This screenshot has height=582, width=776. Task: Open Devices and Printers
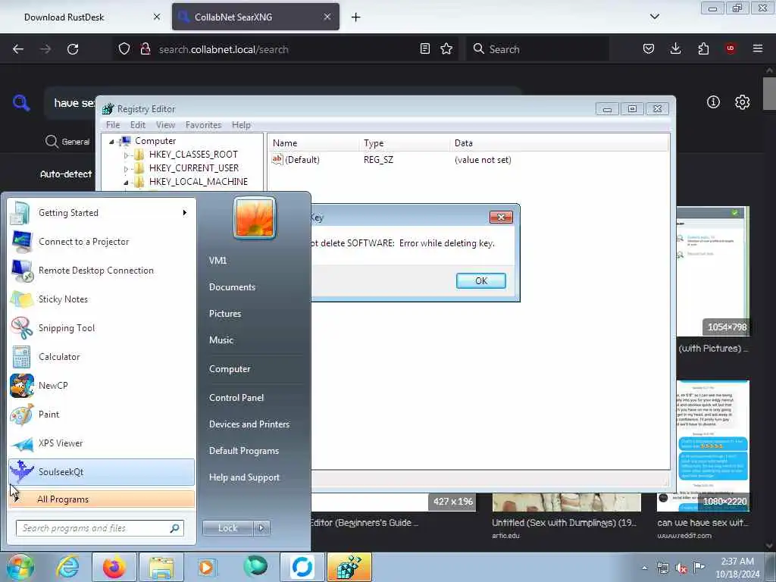[x=249, y=424]
